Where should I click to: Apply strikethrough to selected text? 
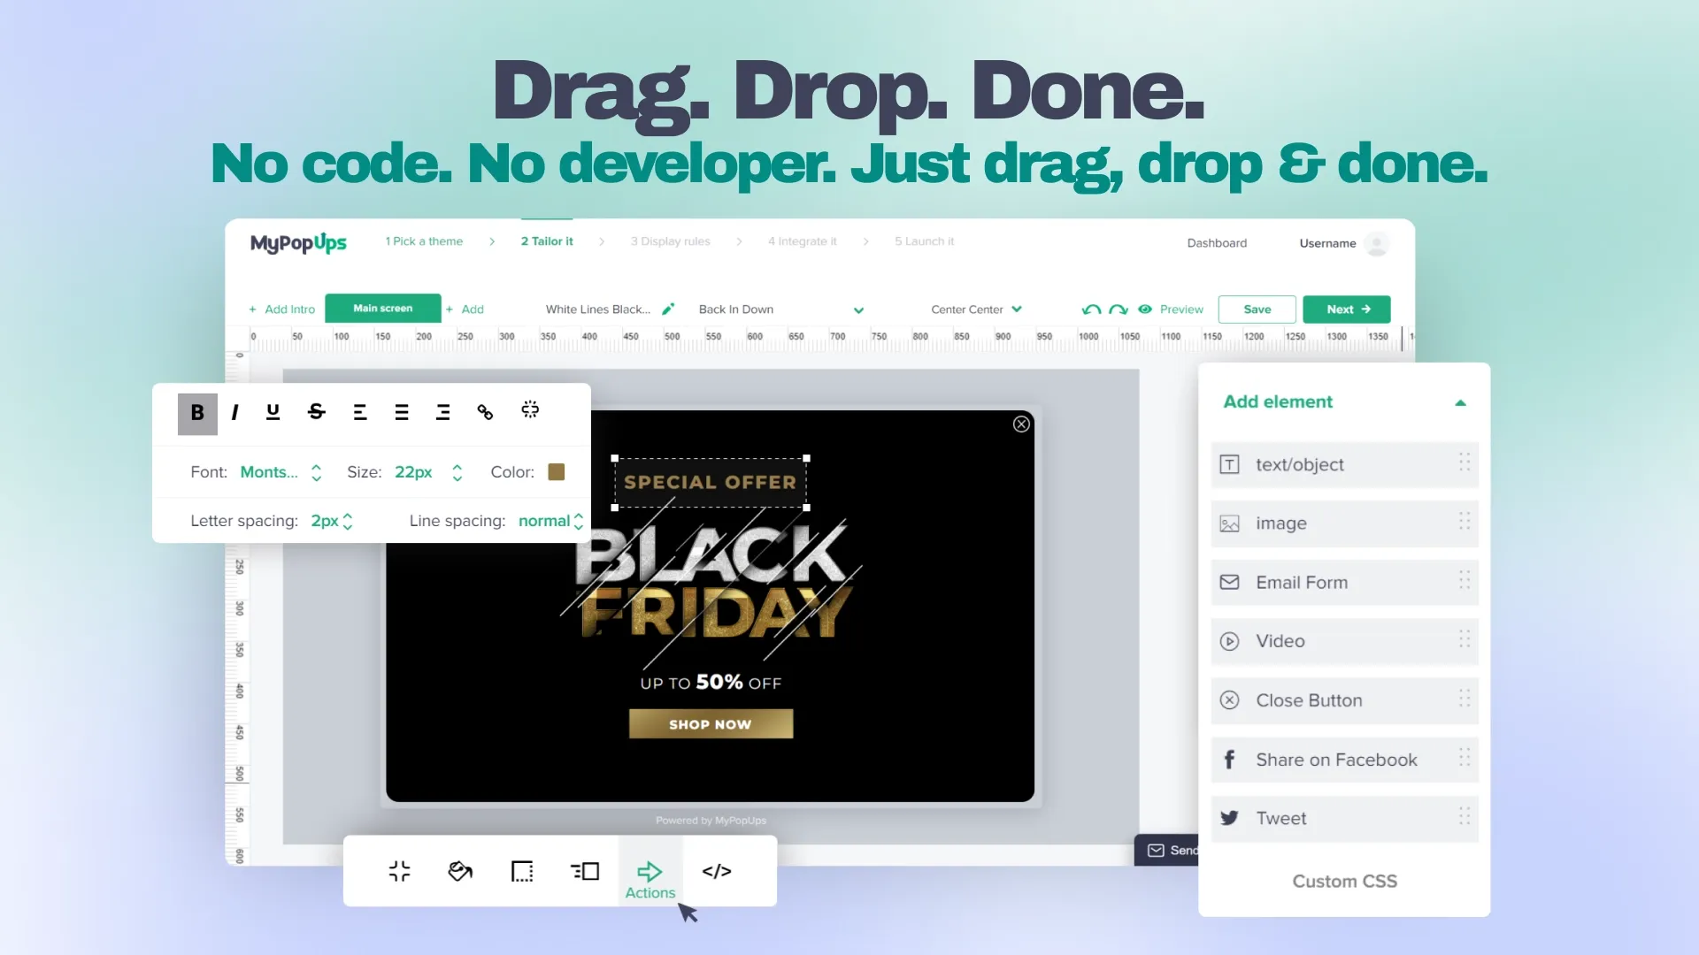316,412
